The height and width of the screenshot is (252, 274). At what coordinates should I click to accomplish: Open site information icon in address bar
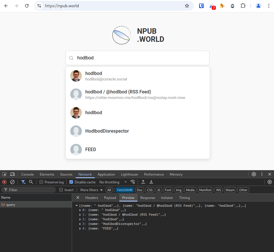(x=39, y=6)
